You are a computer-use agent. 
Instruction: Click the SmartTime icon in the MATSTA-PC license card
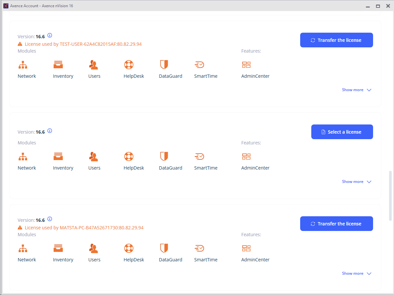199,248
